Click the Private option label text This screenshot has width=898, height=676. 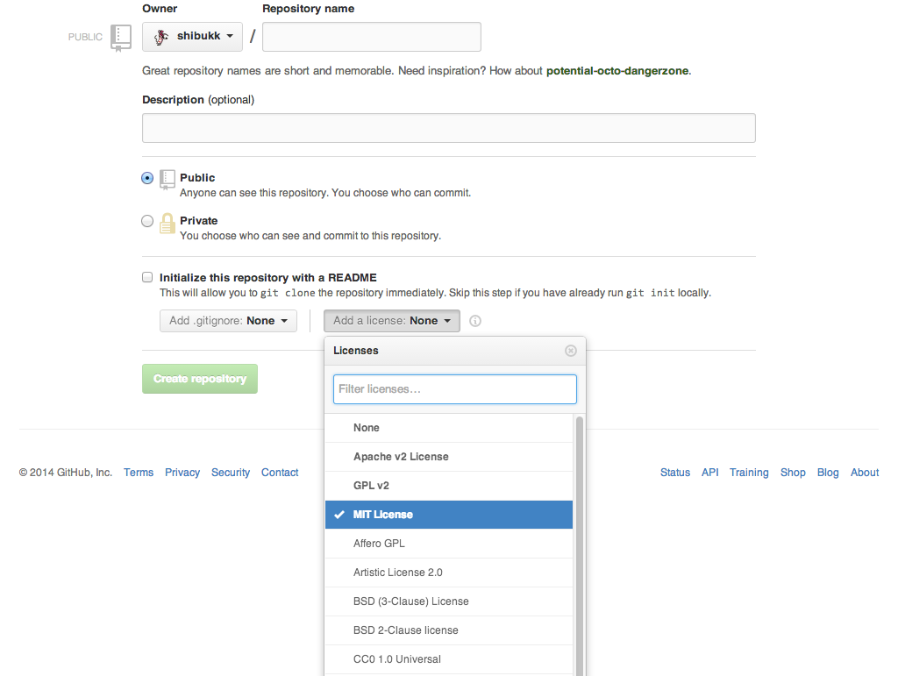coord(199,221)
